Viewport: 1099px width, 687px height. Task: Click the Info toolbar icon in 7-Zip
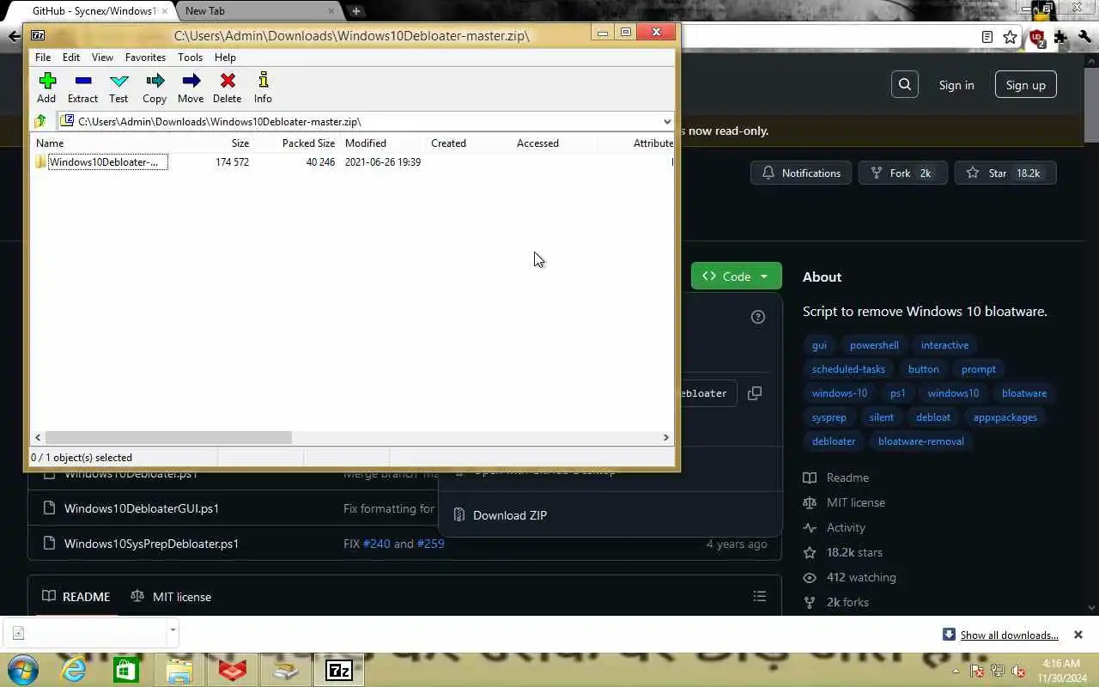(x=263, y=81)
